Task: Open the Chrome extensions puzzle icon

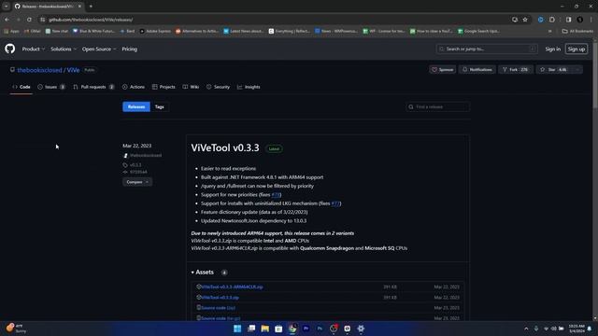Action: point(552,20)
